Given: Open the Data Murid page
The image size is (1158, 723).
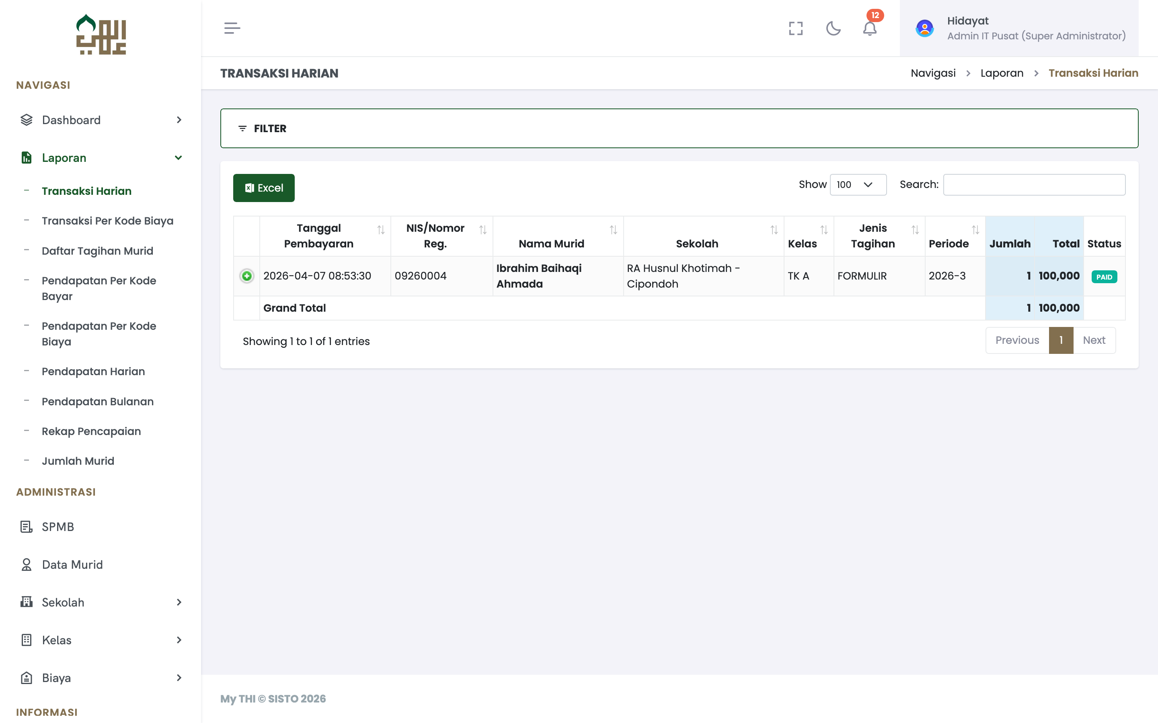Looking at the screenshot, I should [72, 565].
